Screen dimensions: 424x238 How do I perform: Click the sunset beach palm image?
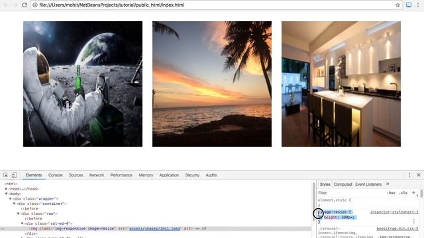pos(212,84)
